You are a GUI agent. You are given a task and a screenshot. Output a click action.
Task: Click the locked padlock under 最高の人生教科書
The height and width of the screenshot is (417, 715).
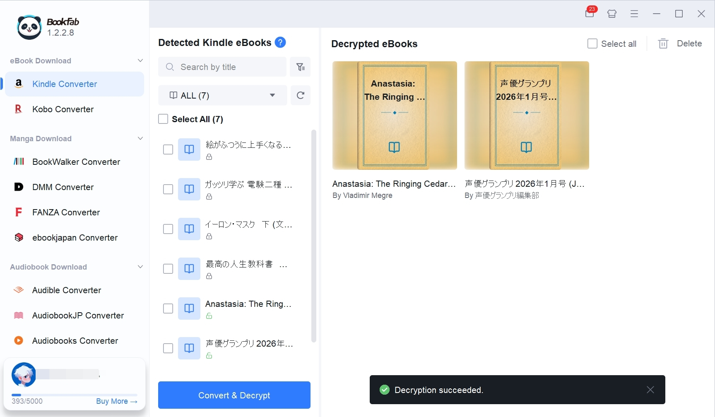pos(209,276)
